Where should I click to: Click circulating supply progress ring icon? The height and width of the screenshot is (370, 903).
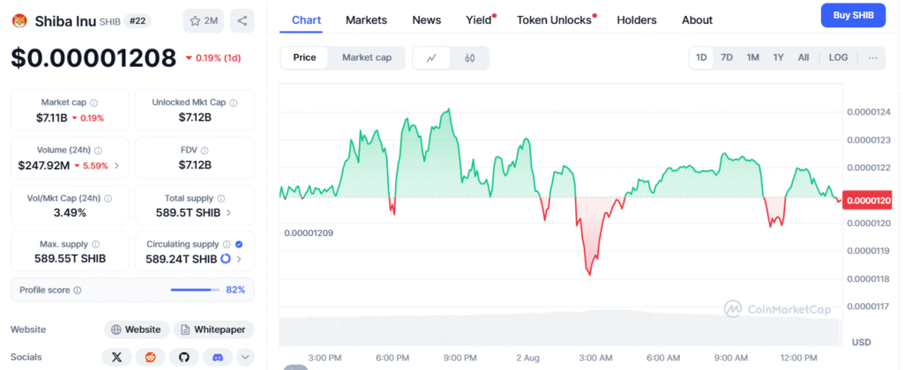coord(225,258)
